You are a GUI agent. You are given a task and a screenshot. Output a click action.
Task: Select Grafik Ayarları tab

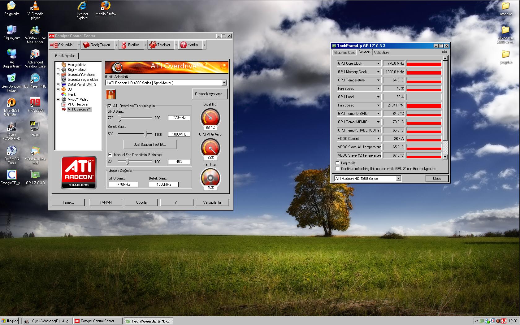click(x=65, y=56)
